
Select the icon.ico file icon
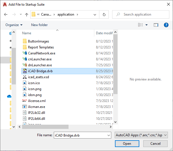pos(25,83)
